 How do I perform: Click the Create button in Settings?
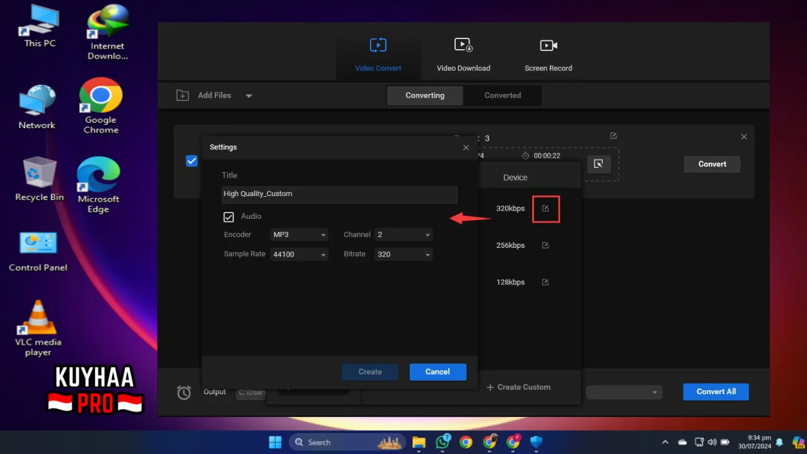[x=370, y=372]
